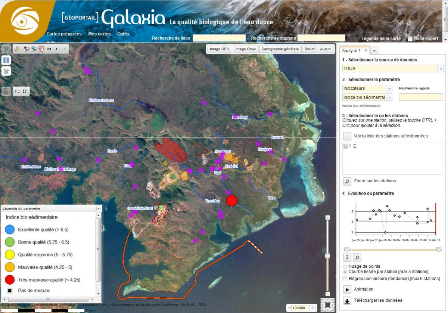
Task: Click the zoom-in magnifier tool
Action: 27,49
